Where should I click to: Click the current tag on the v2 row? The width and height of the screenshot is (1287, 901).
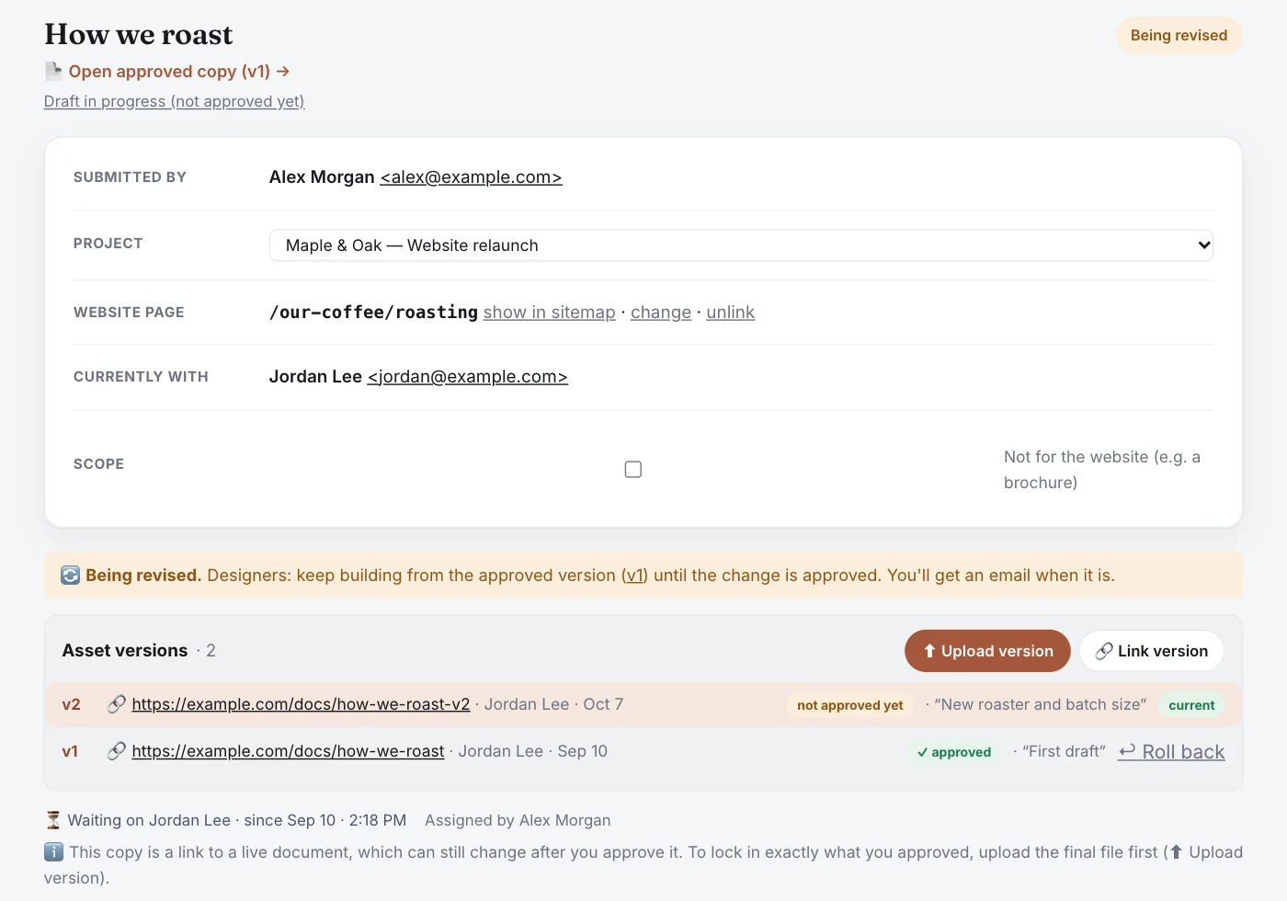[x=1191, y=705]
